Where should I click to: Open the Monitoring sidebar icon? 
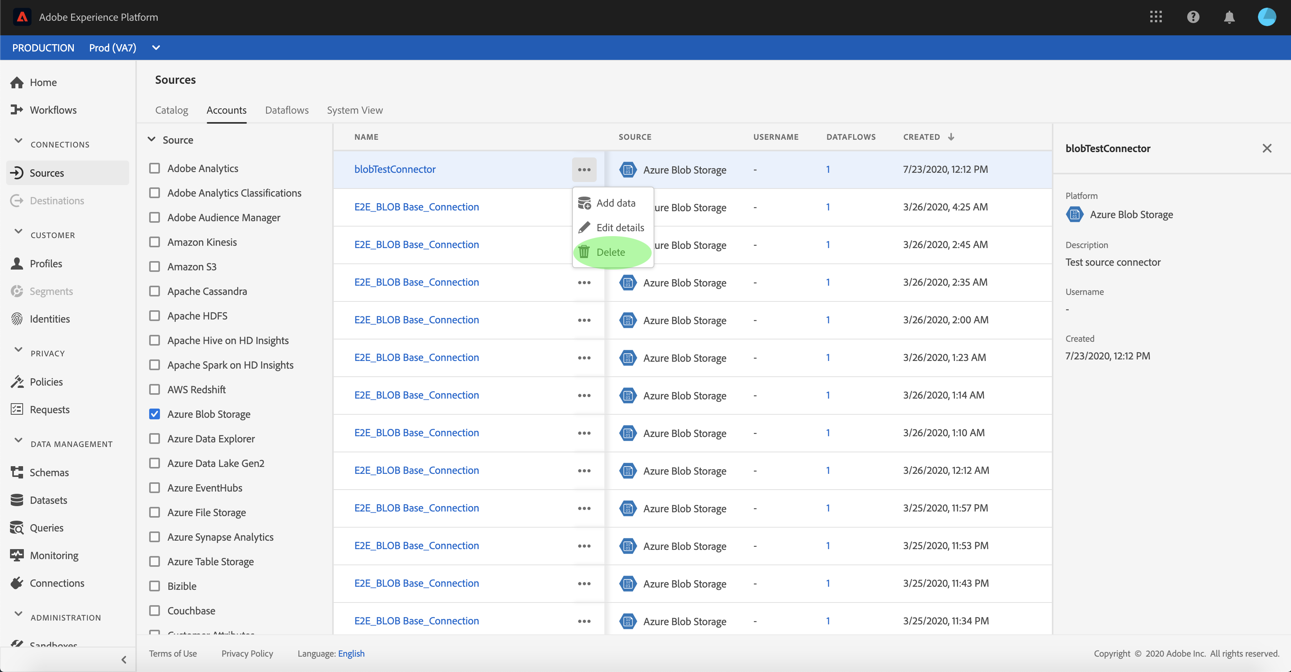point(17,555)
